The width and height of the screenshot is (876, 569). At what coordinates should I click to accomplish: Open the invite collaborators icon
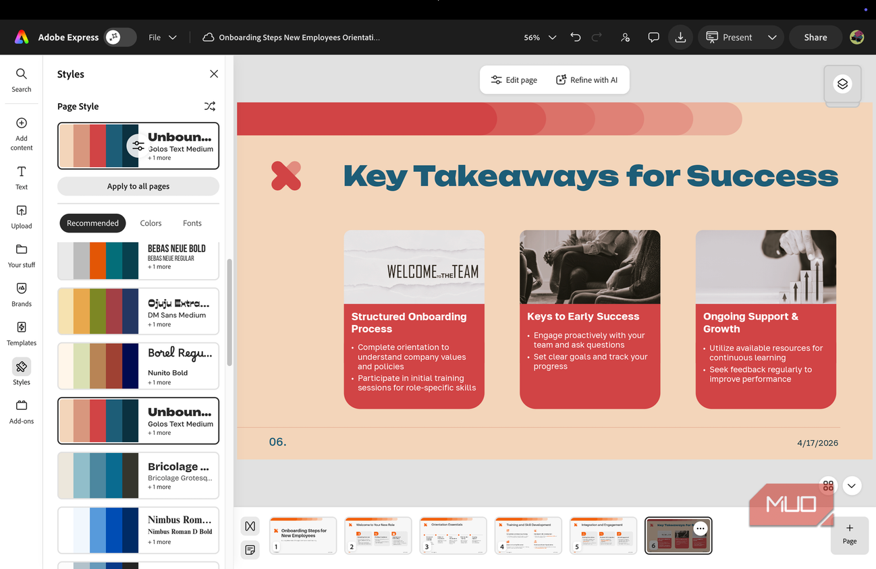pyautogui.click(x=626, y=38)
